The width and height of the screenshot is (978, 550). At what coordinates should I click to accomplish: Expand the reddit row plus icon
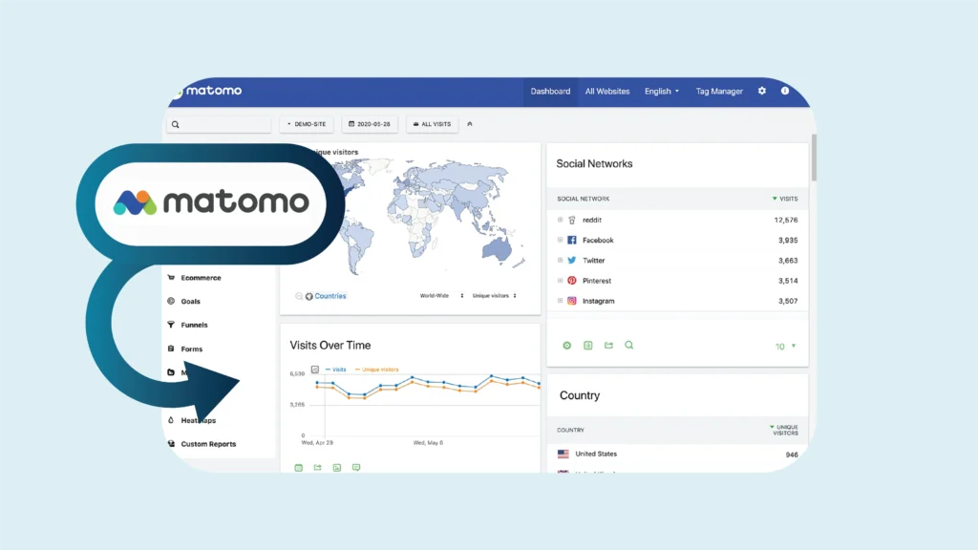click(561, 220)
